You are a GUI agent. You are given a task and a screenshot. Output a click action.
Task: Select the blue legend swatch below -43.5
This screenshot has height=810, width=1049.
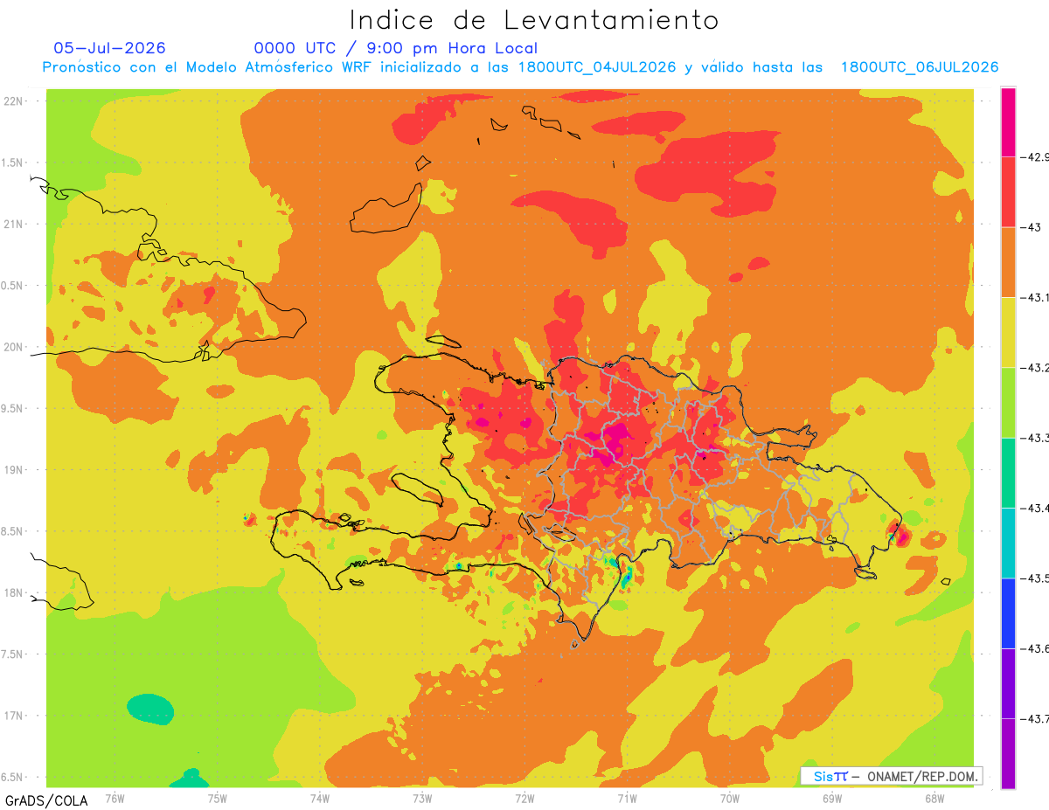(1008, 613)
